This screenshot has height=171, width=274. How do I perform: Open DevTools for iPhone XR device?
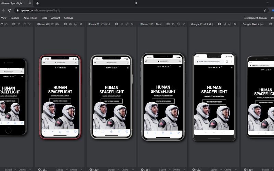pos(71,24)
